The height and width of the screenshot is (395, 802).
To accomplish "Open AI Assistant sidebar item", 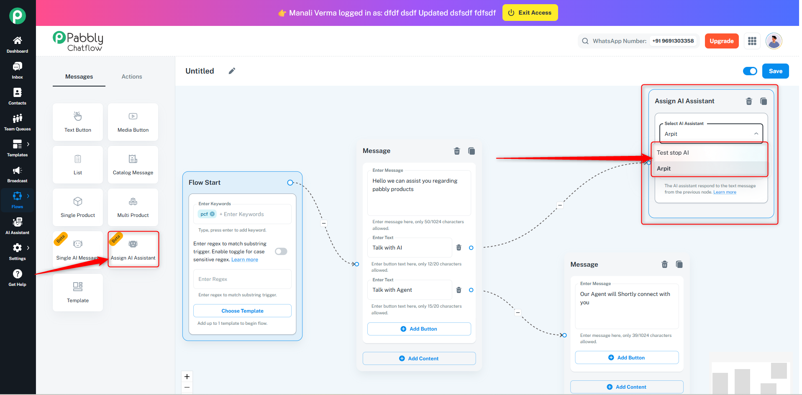I will [17, 226].
